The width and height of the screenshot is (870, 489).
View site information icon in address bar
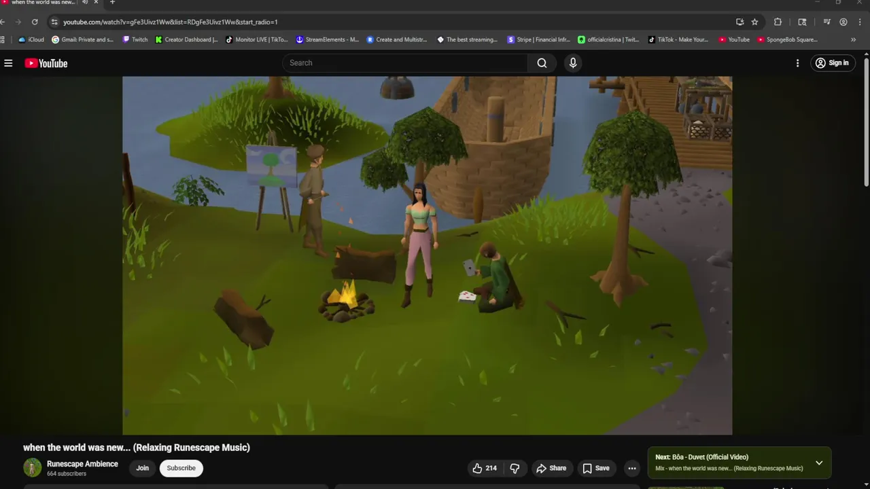point(55,22)
